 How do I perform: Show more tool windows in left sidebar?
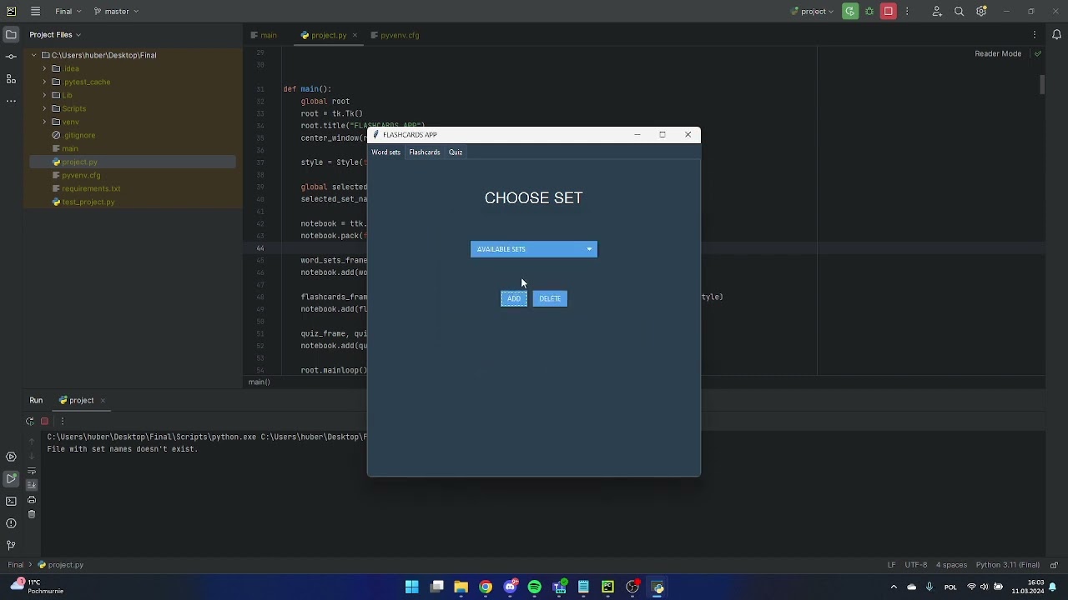point(11,101)
